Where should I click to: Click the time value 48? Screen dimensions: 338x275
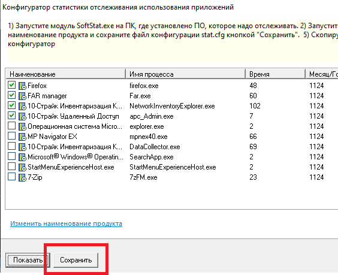253,86
